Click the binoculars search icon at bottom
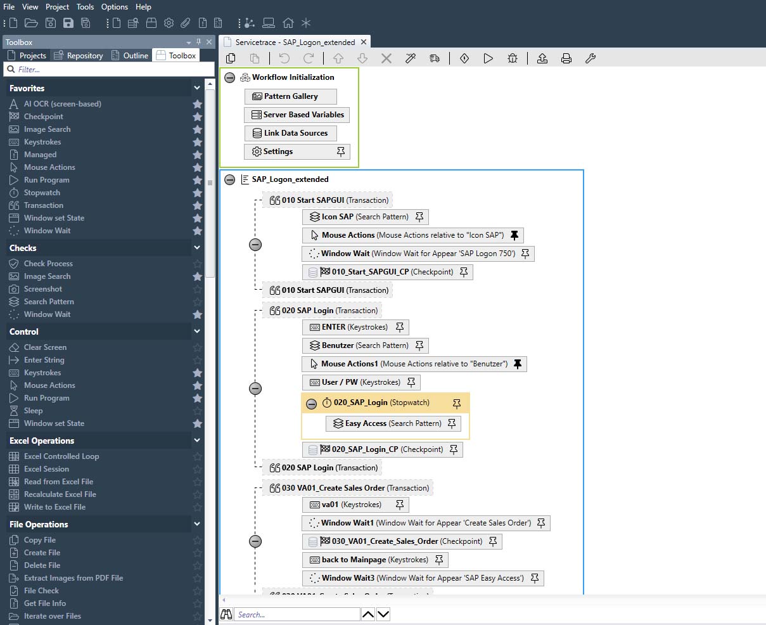766x625 pixels. 226,614
